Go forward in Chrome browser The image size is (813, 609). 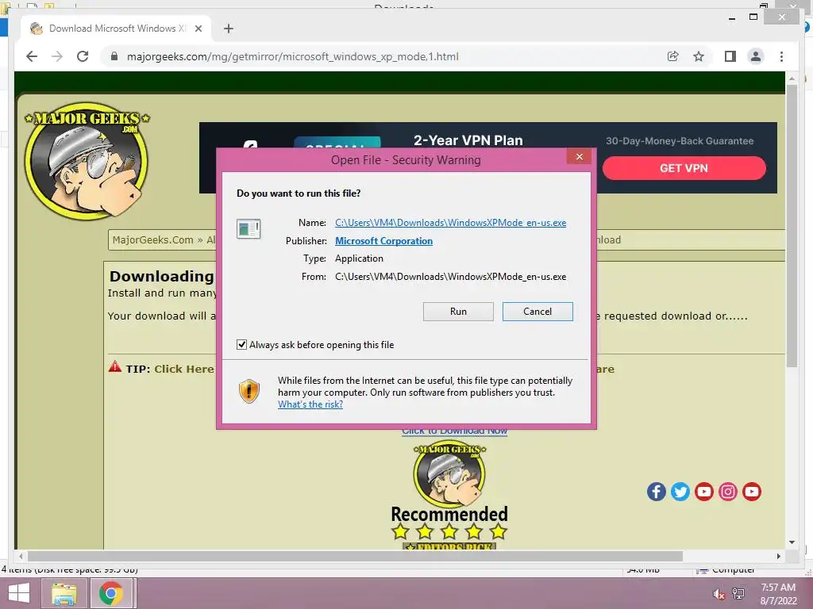[57, 56]
